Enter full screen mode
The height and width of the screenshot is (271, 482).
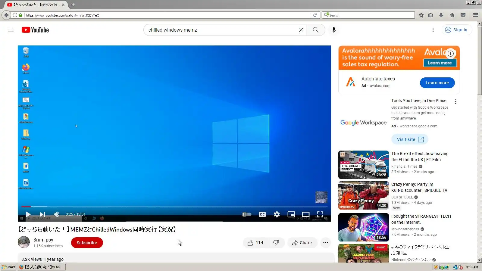pos(320,214)
